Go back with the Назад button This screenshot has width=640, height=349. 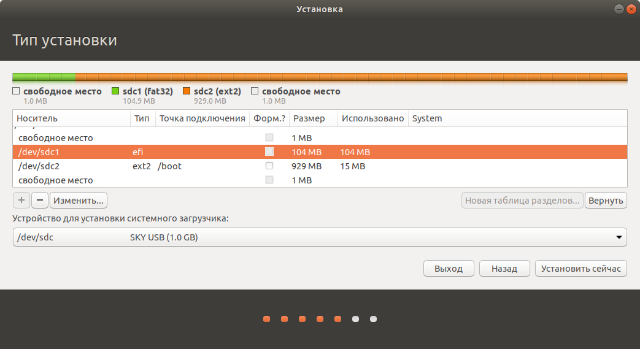click(x=503, y=269)
